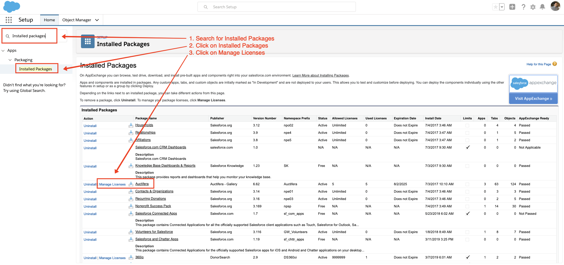This screenshot has height=265, width=564.
Task: Click the download icon next to Contacts & Organizations
Action: [x=131, y=191]
